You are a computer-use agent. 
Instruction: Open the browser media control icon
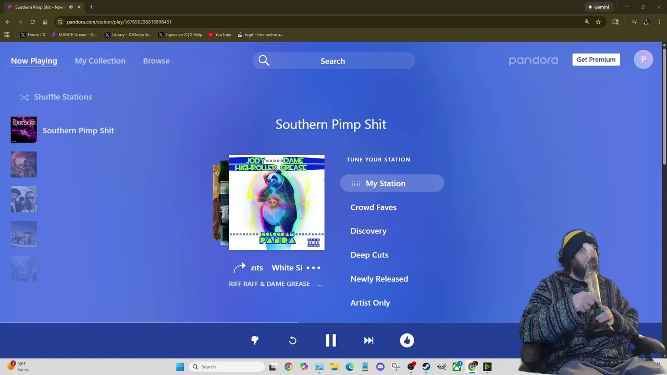tap(634, 22)
